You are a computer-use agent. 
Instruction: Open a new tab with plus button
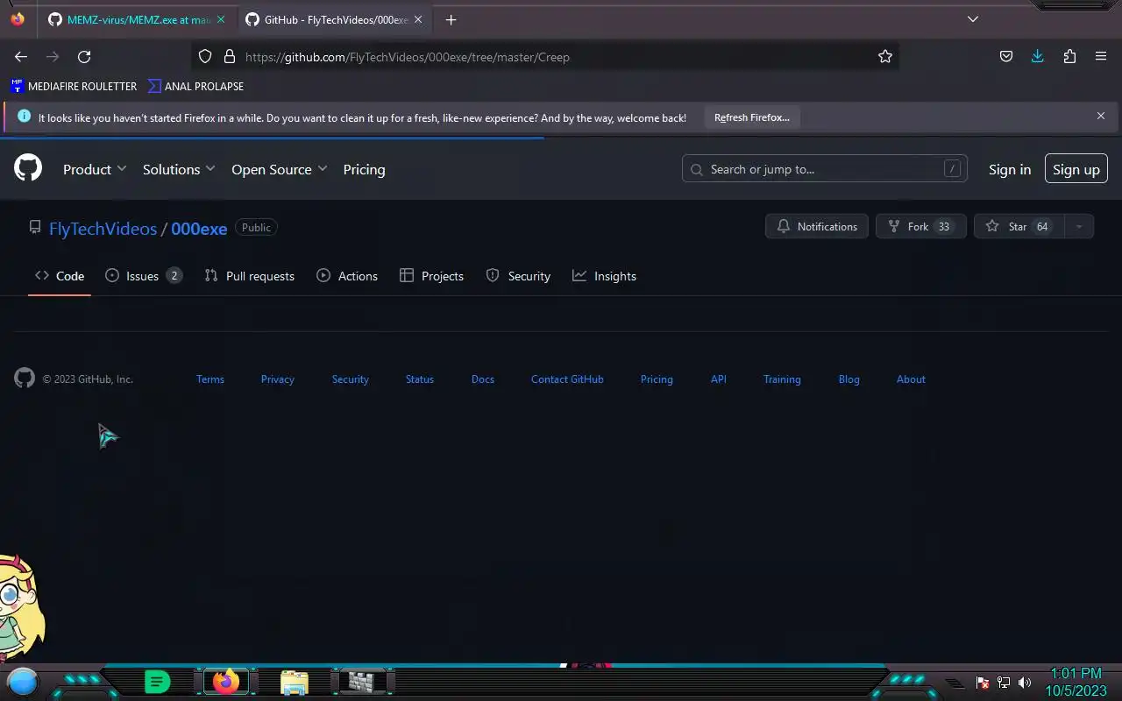(x=451, y=19)
